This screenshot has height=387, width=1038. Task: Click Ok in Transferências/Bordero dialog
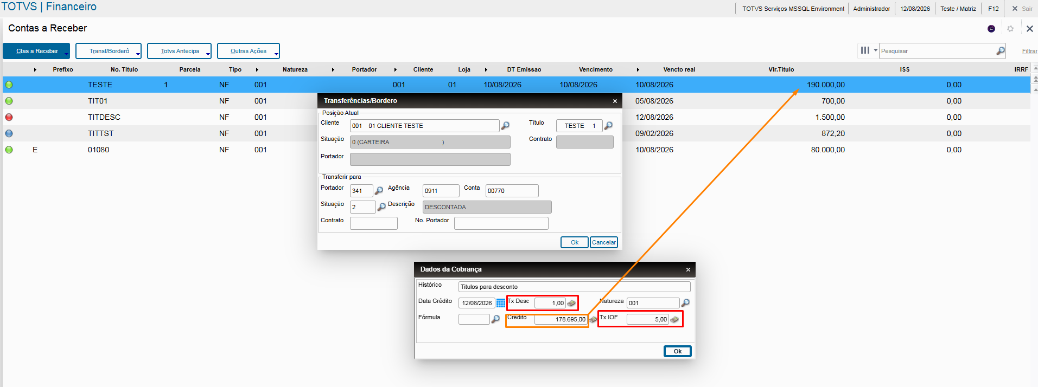(x=574, y=242)
